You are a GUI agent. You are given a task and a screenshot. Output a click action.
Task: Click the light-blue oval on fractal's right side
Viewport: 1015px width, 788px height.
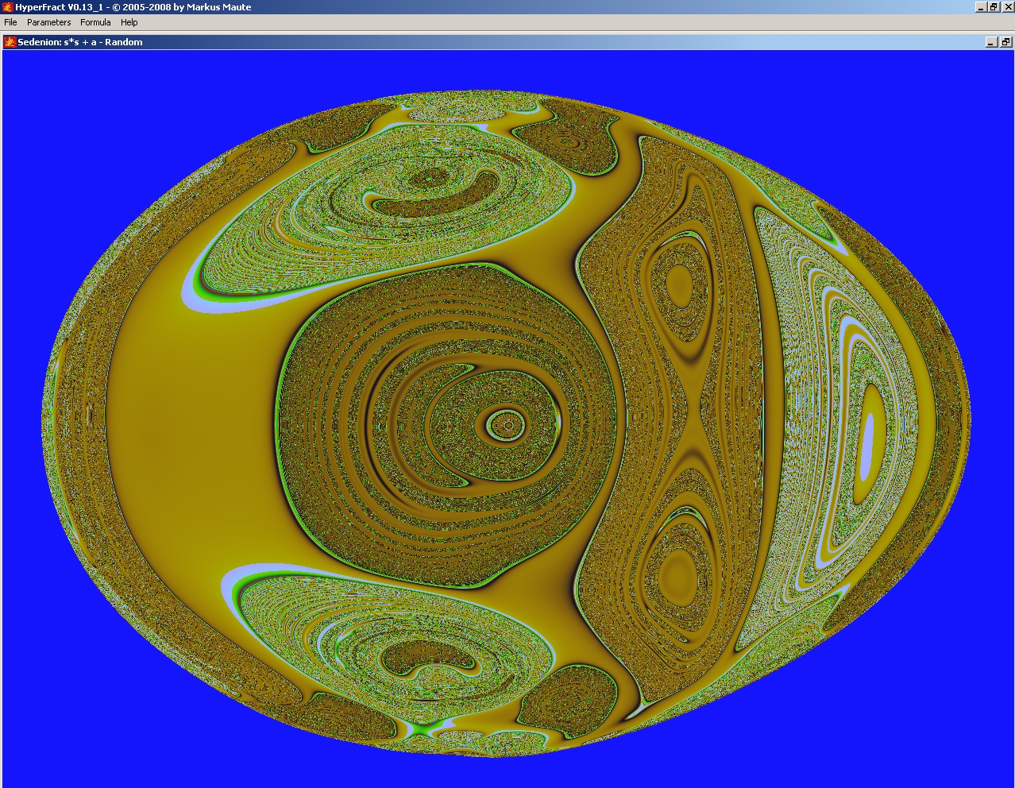pyautogui.click(x=868, y=445)
